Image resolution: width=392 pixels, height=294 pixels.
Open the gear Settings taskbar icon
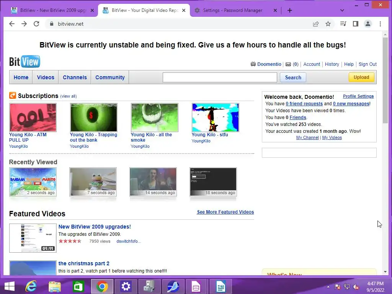pyautogui.click(x=126, y=286)
